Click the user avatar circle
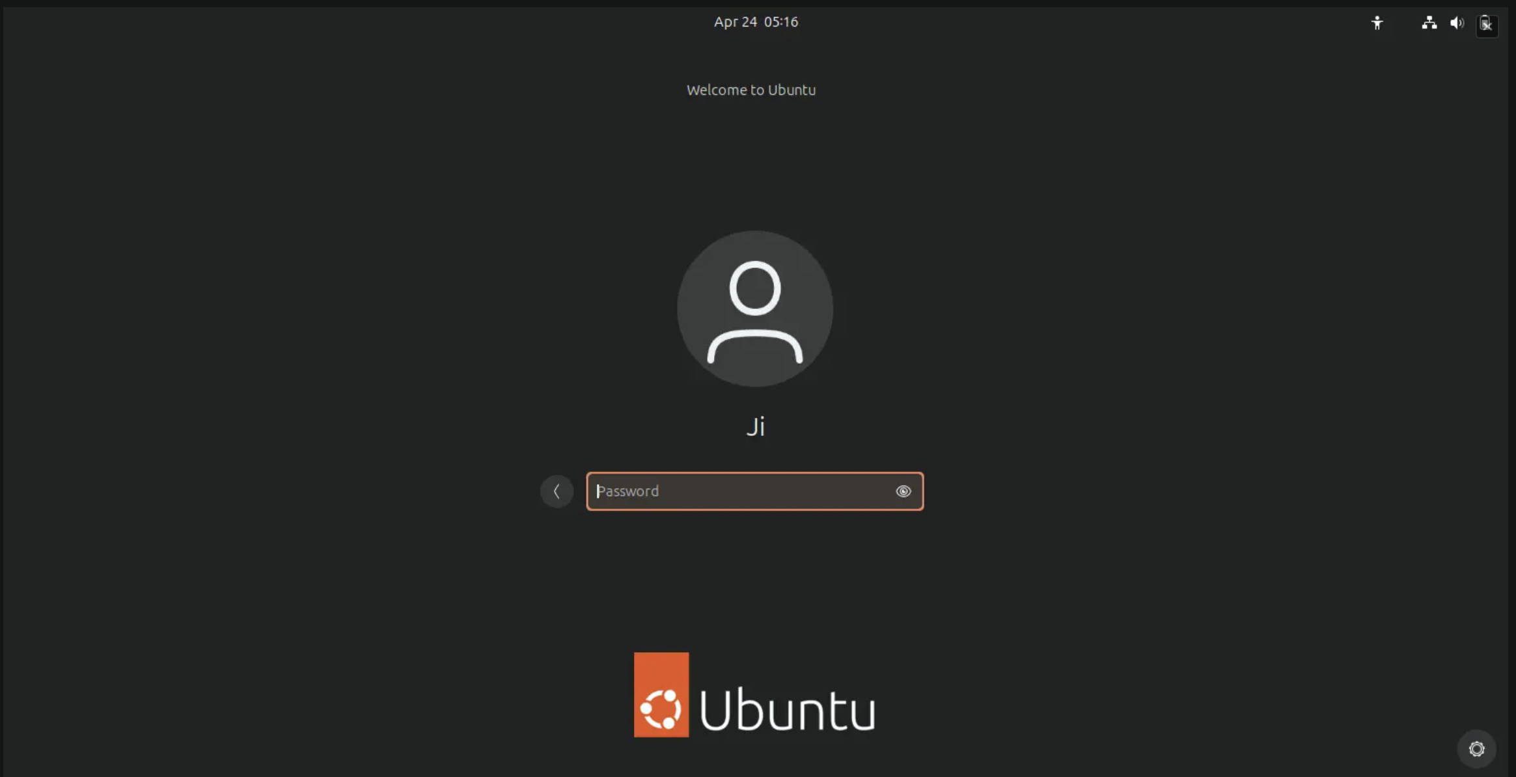 coord(754,308)
